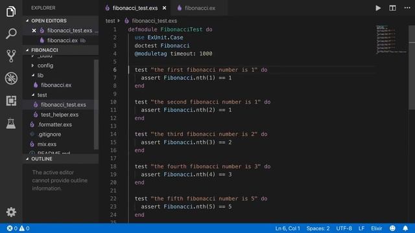Open the Debug view in activity bar
This screenshot has height=233, width=415.
click(11, 78)
